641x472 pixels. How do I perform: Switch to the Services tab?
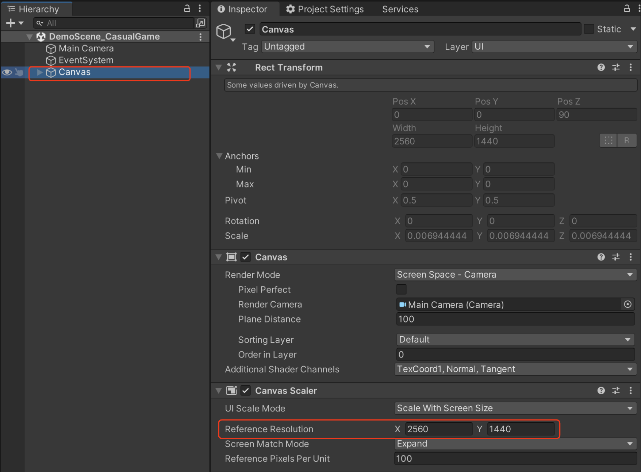tap(400, 9)
